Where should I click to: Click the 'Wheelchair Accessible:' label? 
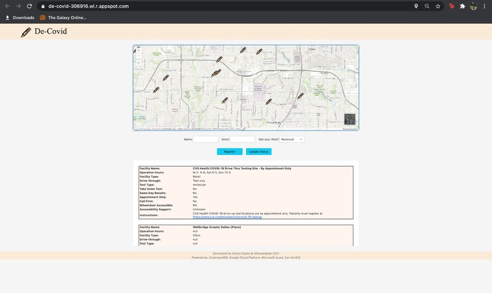click(x=156, y=205)
